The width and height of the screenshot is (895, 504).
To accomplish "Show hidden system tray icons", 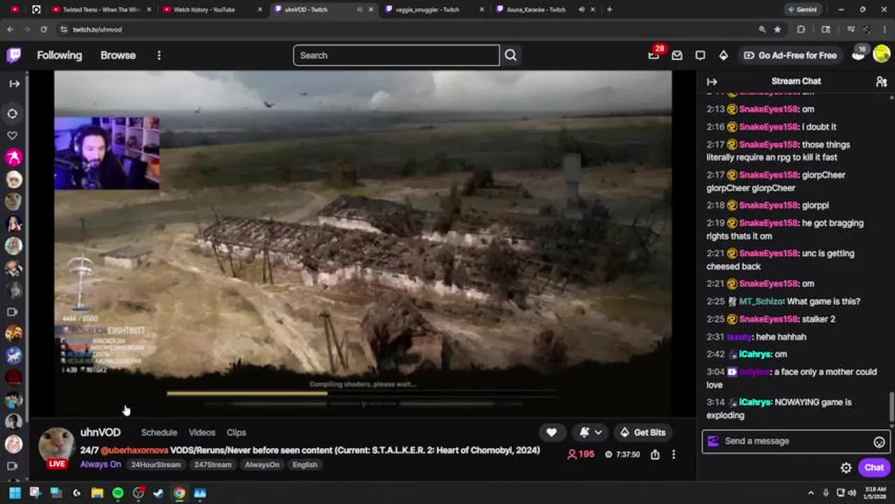I will (x=811, y=493).
